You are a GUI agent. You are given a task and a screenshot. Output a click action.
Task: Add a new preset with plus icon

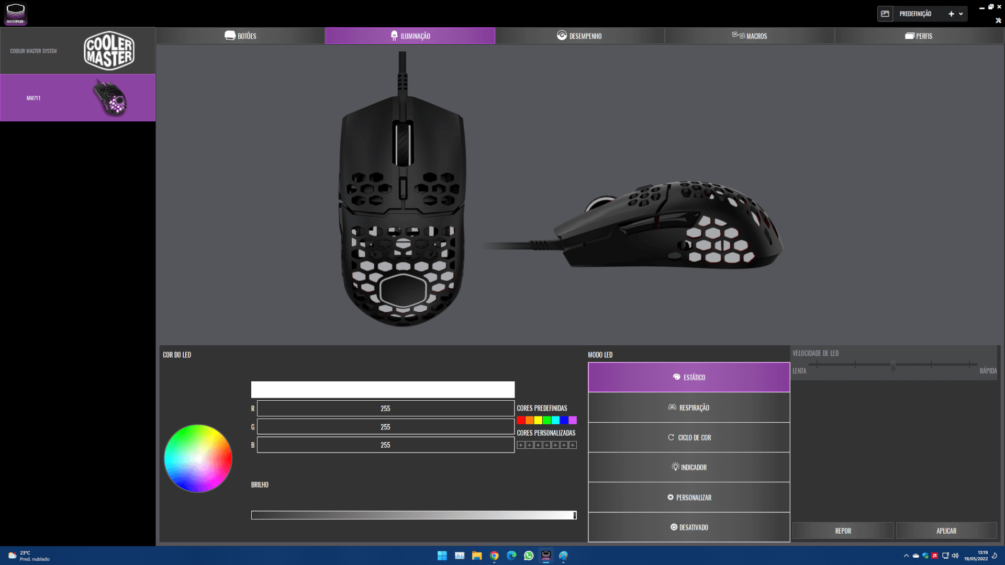tap(951, 14)
